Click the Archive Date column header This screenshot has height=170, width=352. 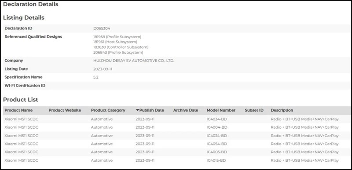[x=185, y=110]
